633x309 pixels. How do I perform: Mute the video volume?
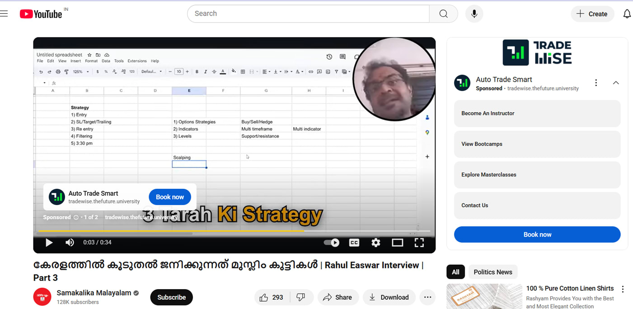point(70,243)
